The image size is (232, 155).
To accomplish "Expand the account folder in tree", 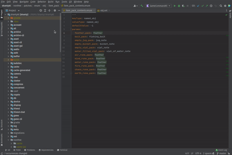I will [8, 25].
